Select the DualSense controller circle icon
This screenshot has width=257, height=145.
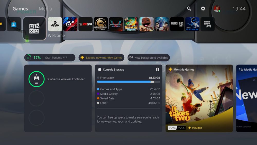click(x=36, y=79)
